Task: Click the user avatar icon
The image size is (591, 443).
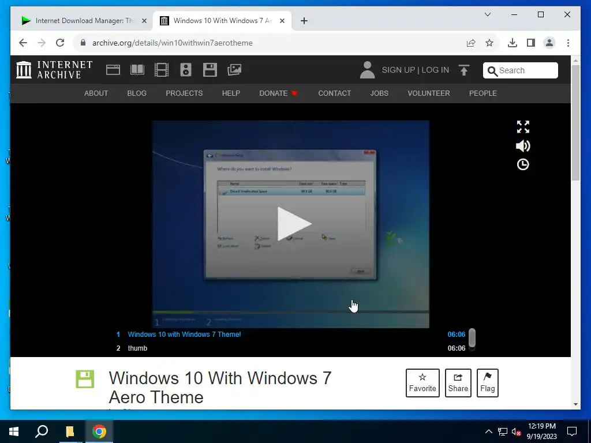Action: pos(367,70)
